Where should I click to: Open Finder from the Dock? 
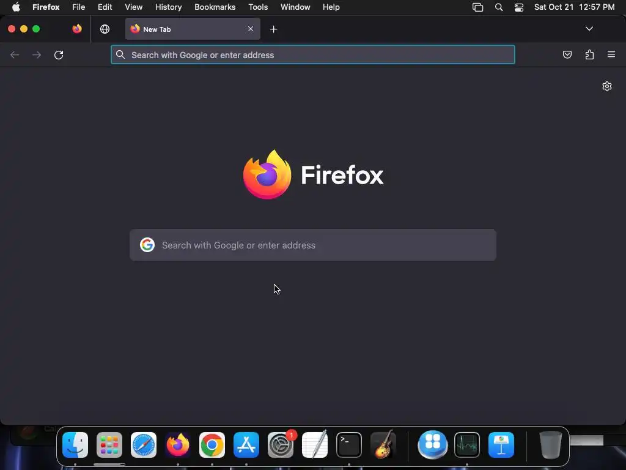click(75, 445)
